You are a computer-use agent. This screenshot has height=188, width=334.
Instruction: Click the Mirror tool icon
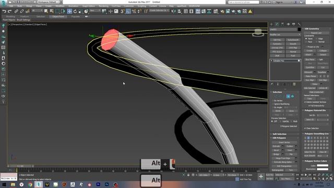[174, 11]
